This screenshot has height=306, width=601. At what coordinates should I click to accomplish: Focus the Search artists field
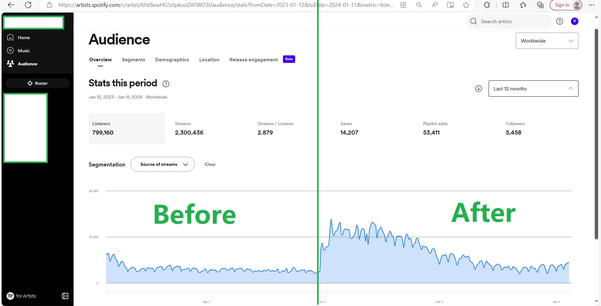[513, 21]
